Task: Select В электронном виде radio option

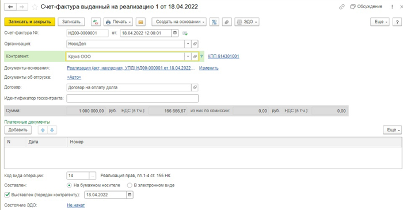Action: 130,185
